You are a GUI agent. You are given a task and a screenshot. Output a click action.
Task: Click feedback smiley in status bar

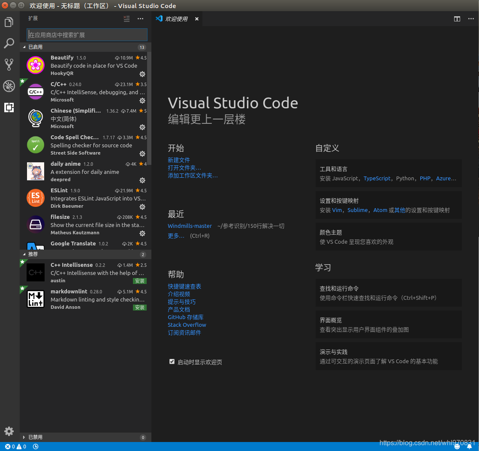click(457, 446)
